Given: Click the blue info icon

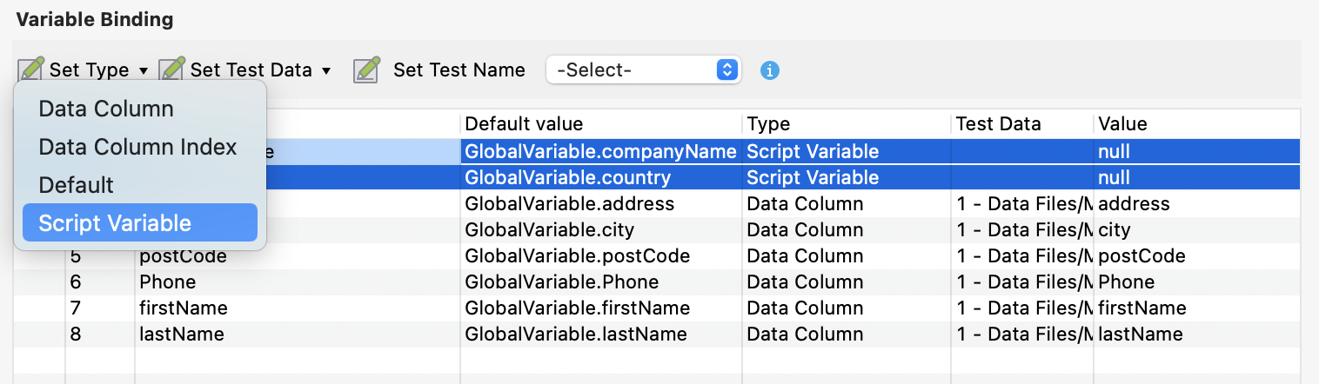Looking at the screenshot, I should coord(769,70).
